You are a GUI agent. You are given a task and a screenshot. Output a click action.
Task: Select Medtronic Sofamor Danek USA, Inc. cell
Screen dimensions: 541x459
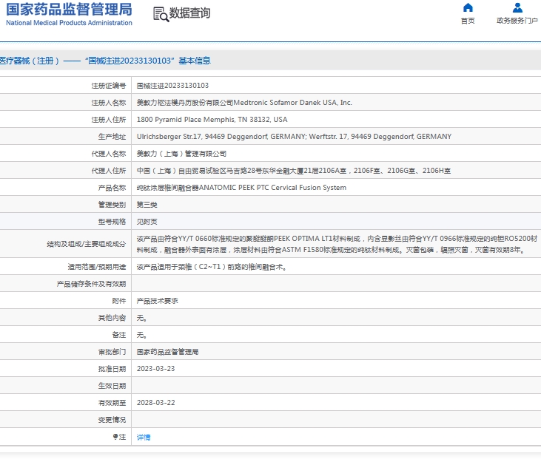coord(244,102)
